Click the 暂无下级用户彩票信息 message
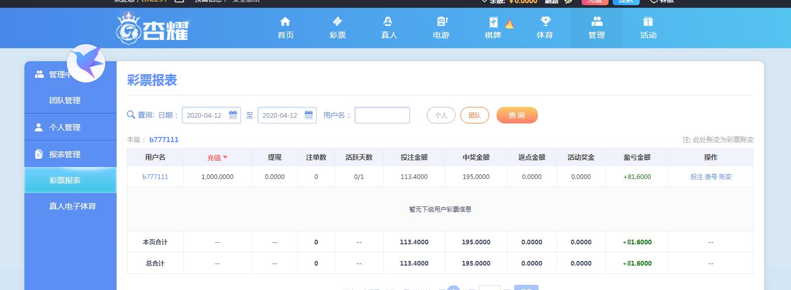The width and height of the screenshot is (791, 290). [x=440, y=210]
